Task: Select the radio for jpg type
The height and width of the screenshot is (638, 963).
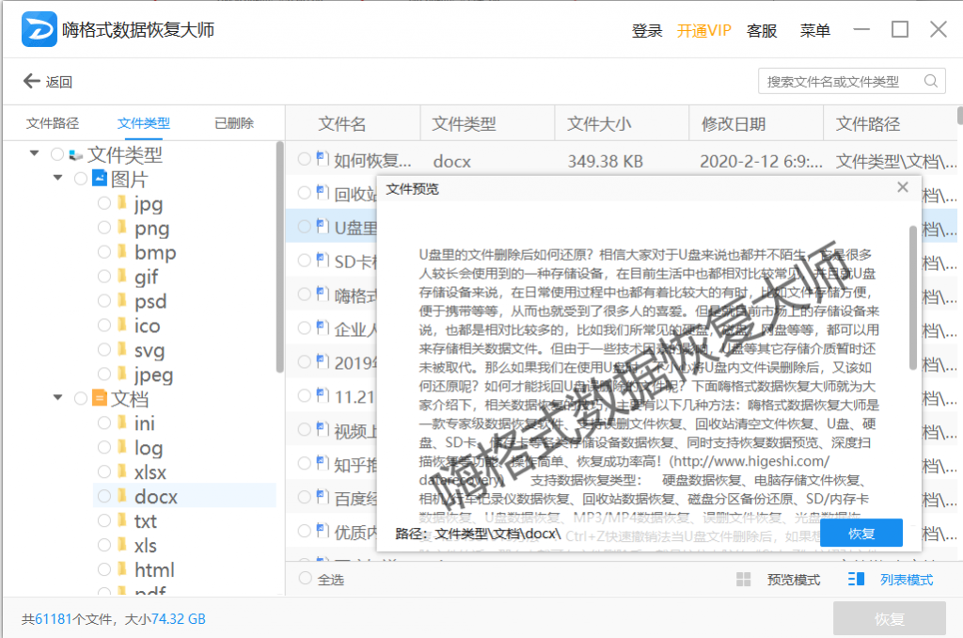Action: pyautogui.click(x=104, y=203)
